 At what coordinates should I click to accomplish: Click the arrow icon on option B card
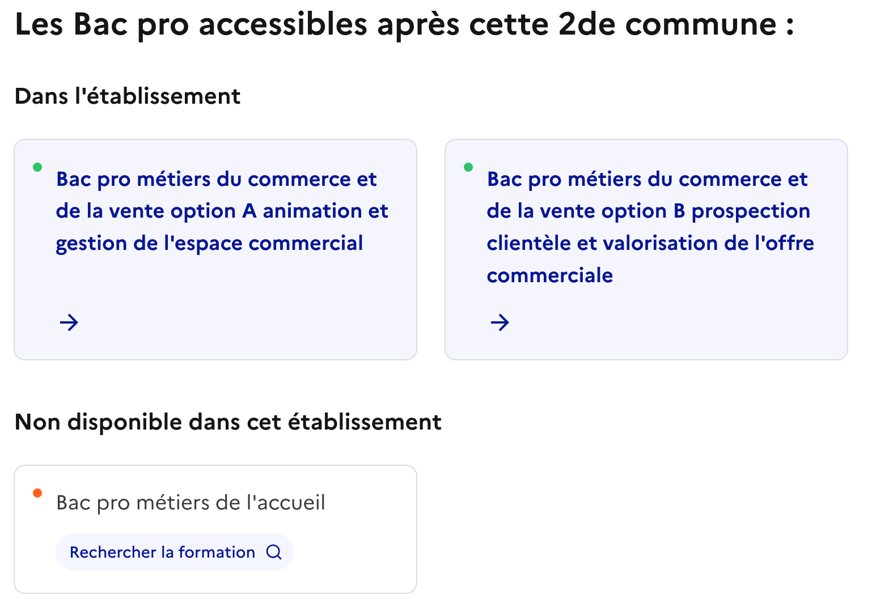click(x=500, y=322)
